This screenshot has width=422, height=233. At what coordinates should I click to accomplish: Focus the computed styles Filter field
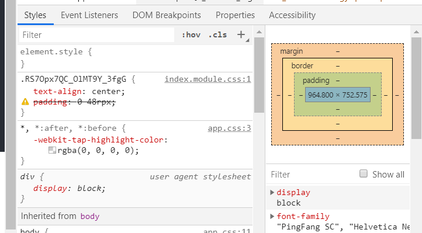[x=312, y=175]
